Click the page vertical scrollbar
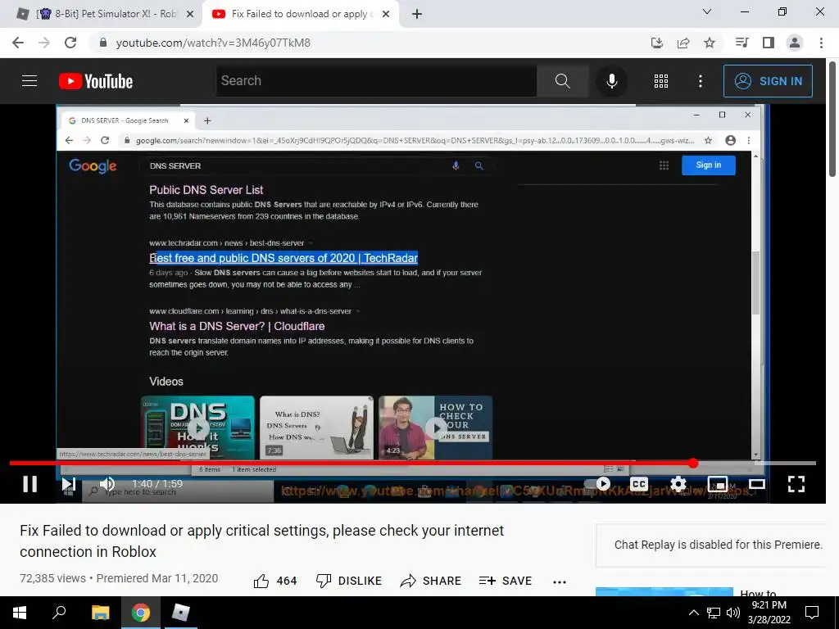 tap(832, 119)
